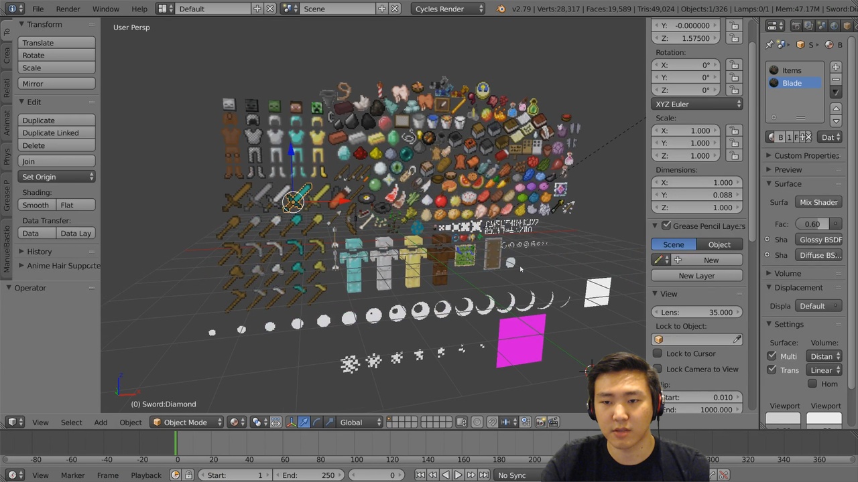The image size is (858, 482).
Task: Open the Select menu in 3D view
Action: click(x=71, y=422)
